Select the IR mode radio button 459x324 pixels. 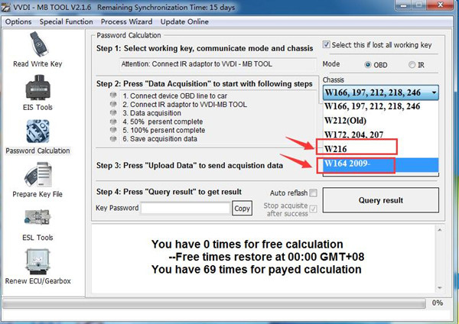(412, 65)
